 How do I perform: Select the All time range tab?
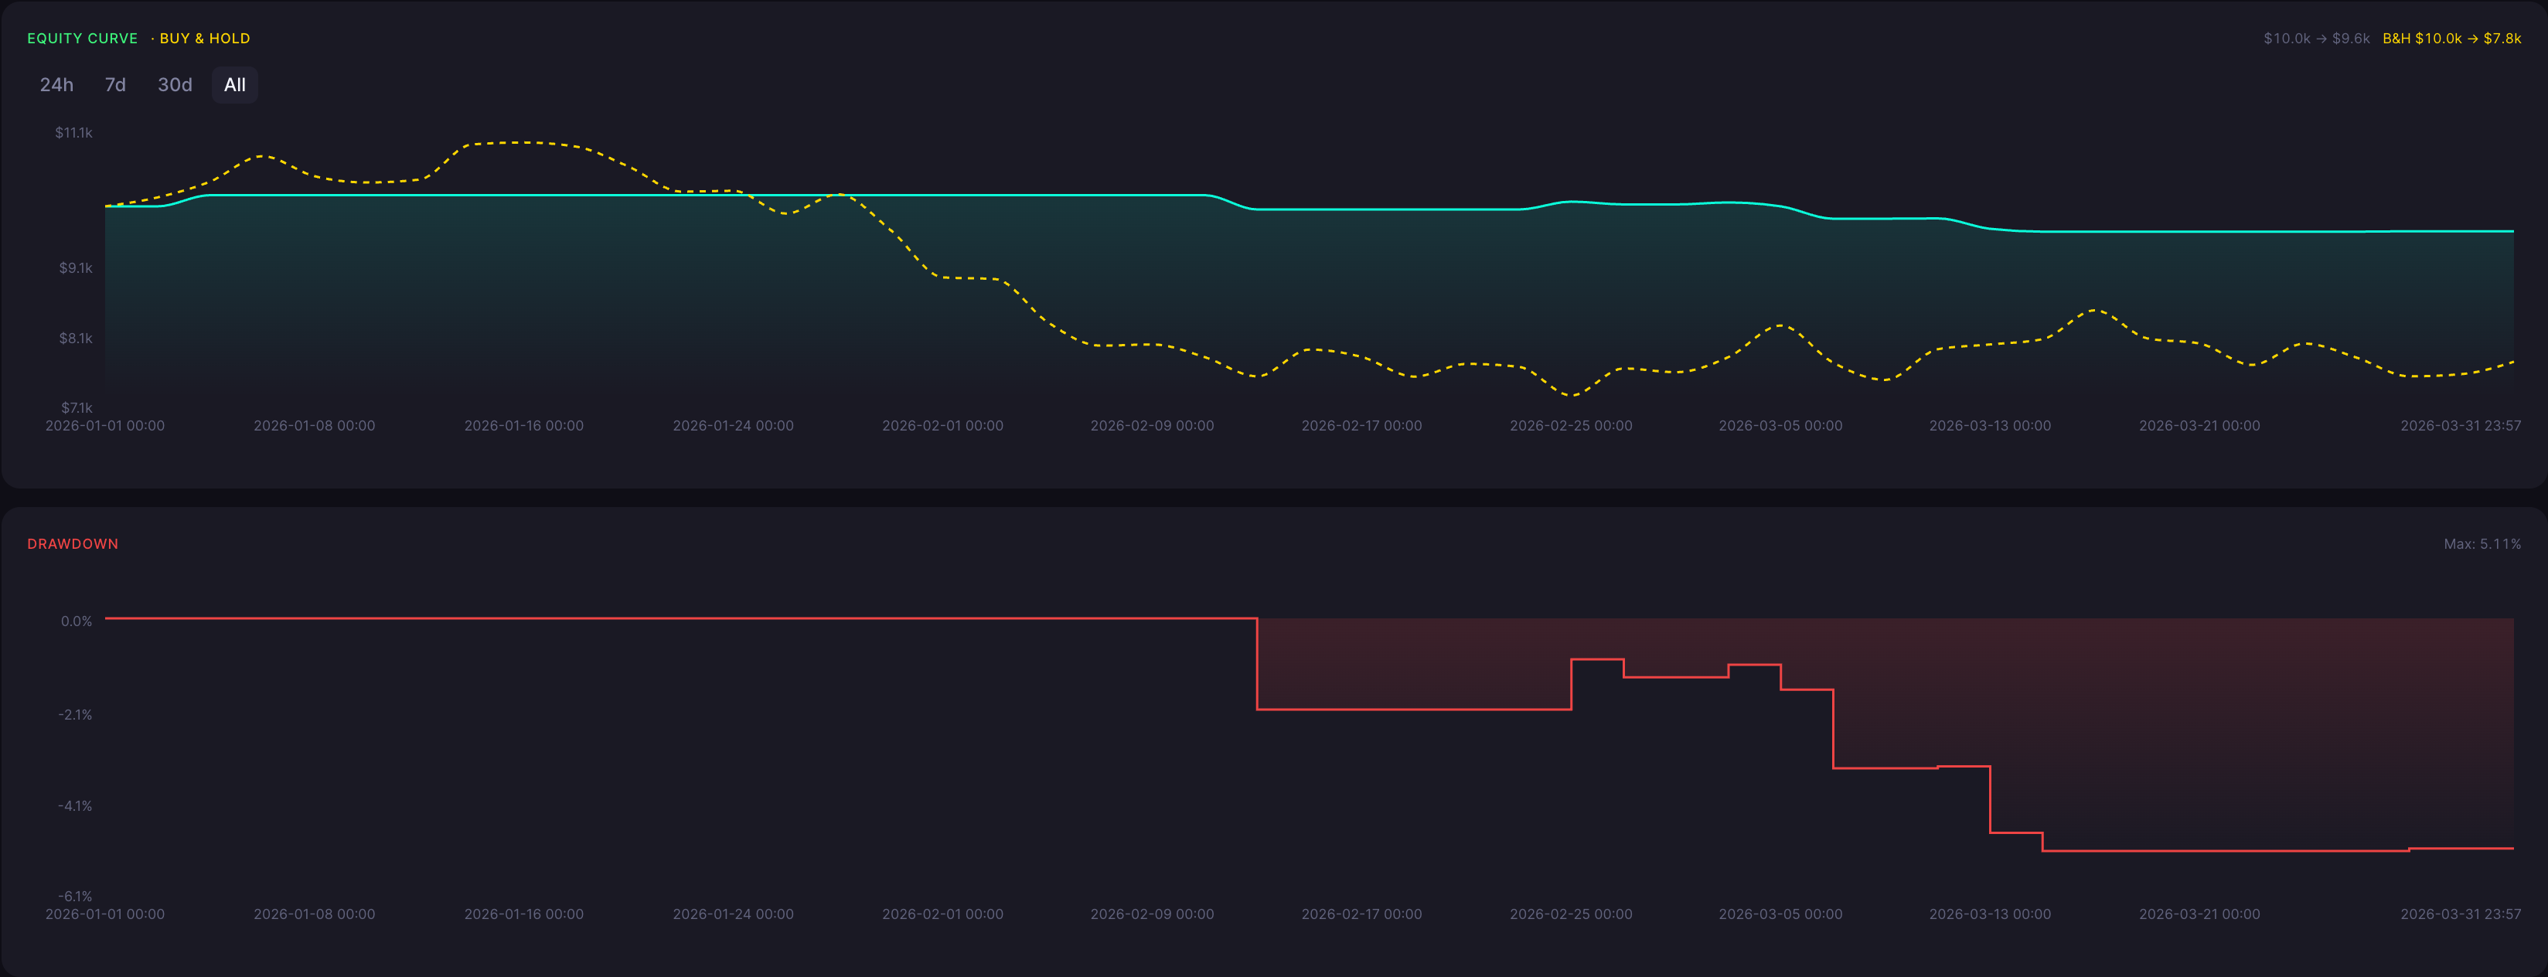coord(234,85)
